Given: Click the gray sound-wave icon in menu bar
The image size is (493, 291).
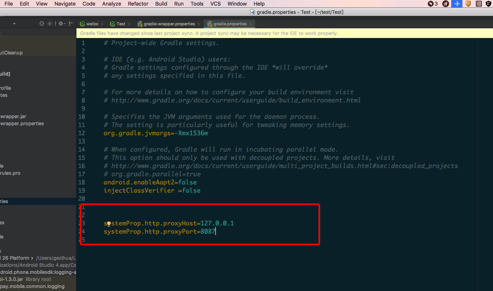Looking at the screenshot, I should [x=478, y=4].
